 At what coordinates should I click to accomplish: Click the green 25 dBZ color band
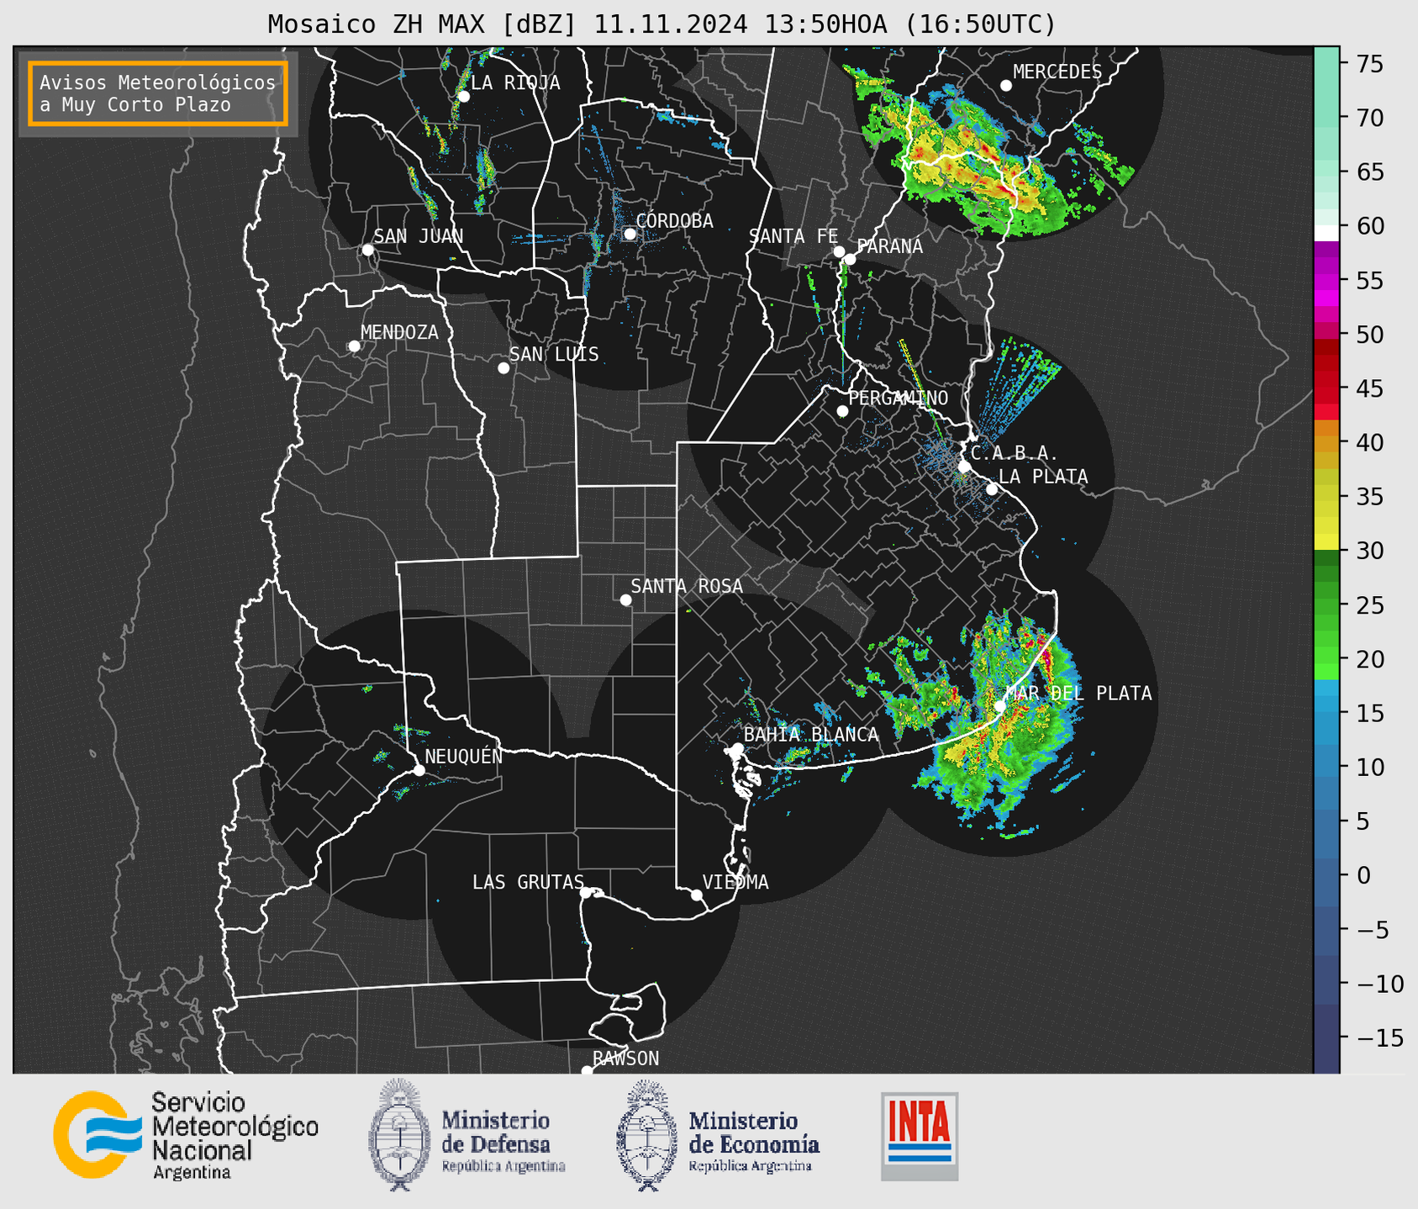pos(1326,604)
